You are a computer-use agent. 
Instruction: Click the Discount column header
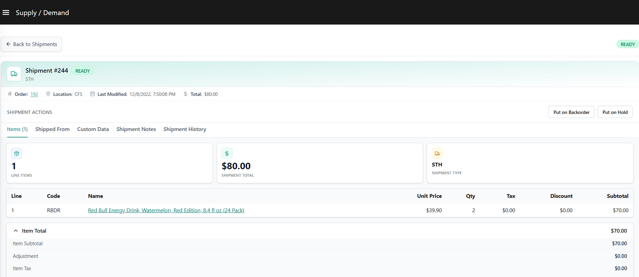561,196
